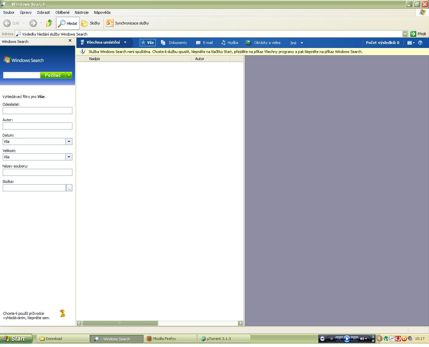Open the Počítač search scope dropdown arrow
Image resolution: width=429 pixels, height=347 pixels.
pyautogui.click(x=69, y=75)
